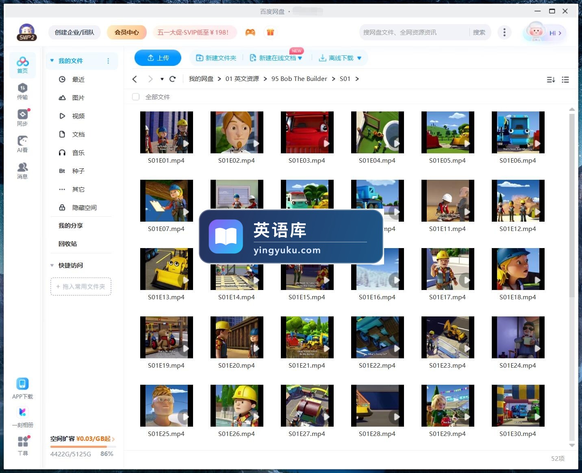The image size is (582, 473).
Task: Open the AI看 icon
Action: click(22, 144)
